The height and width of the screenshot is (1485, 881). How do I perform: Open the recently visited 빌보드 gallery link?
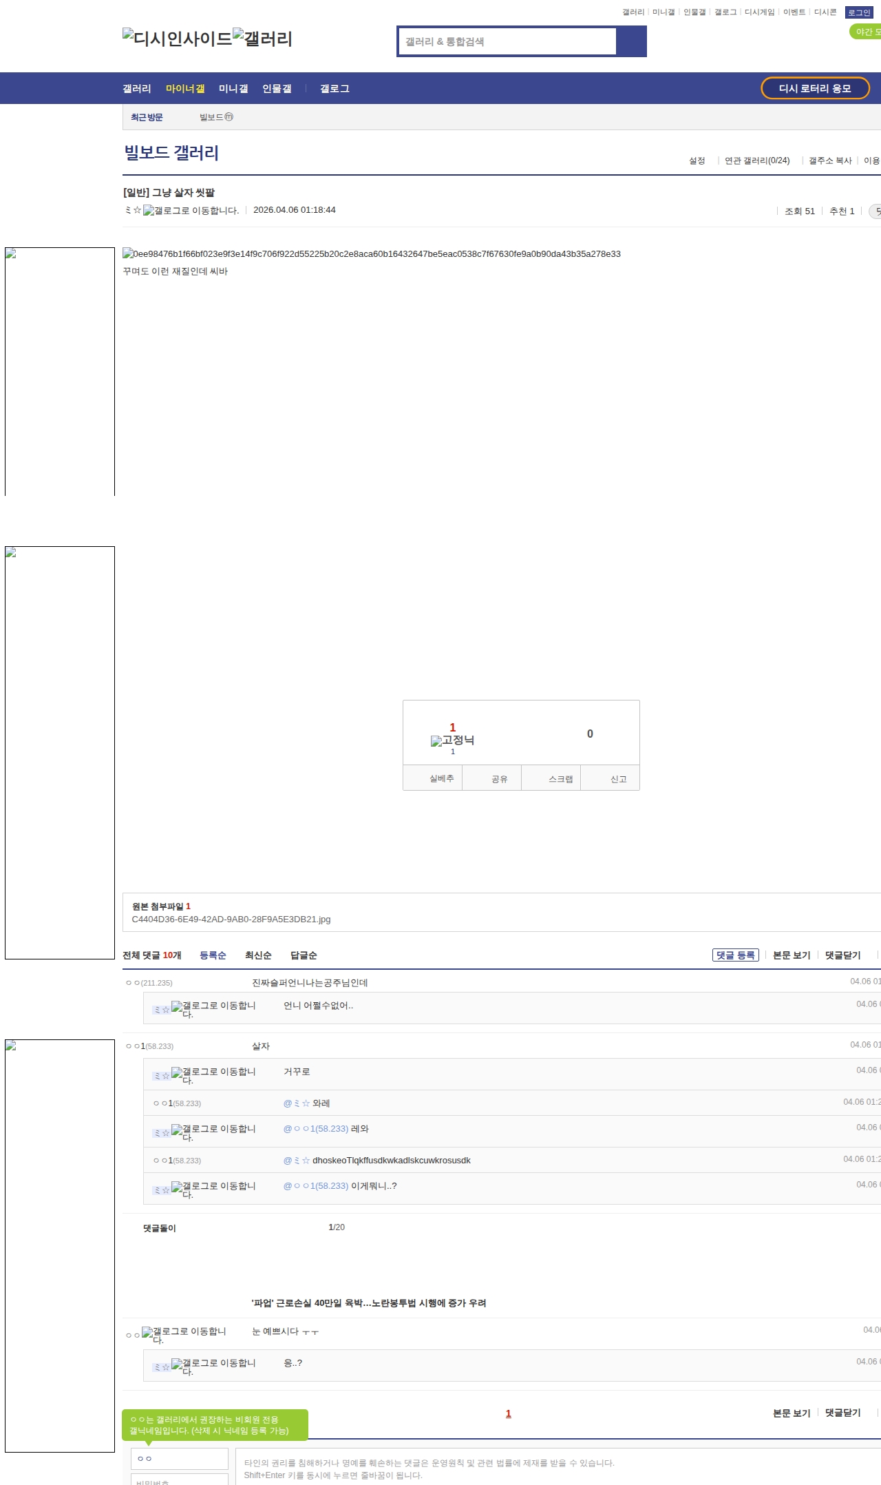[216, 117]
